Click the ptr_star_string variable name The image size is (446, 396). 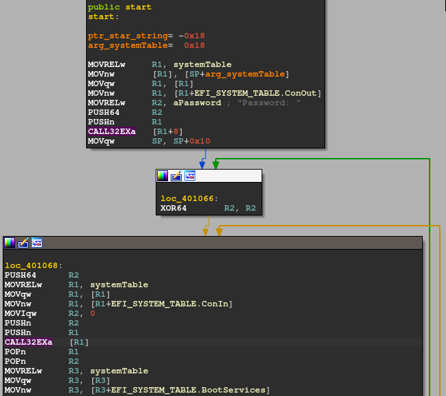click(128, 36)
